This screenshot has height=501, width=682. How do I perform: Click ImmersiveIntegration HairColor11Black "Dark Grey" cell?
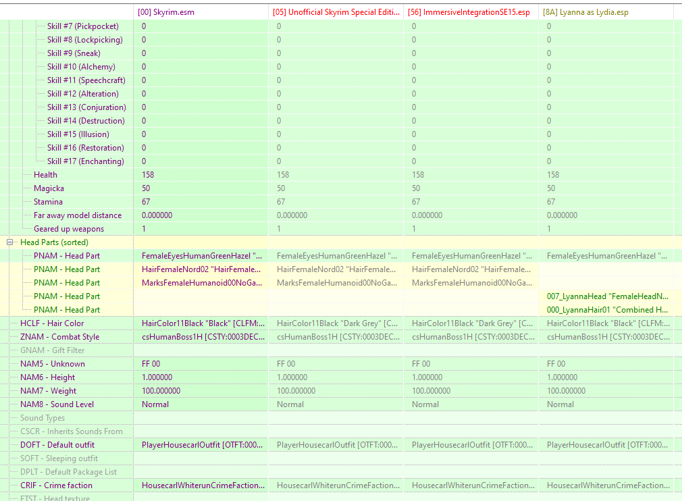(473, 323)
